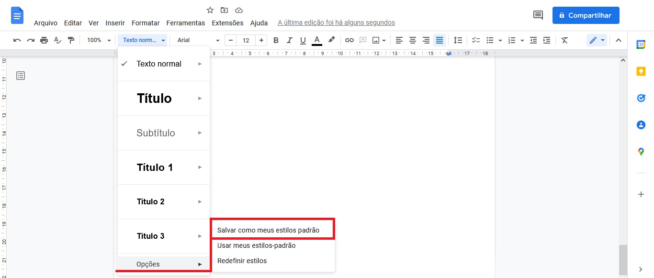Click the Compartilhar button
This screenshot has width=654, height=278.
[586, 15]
